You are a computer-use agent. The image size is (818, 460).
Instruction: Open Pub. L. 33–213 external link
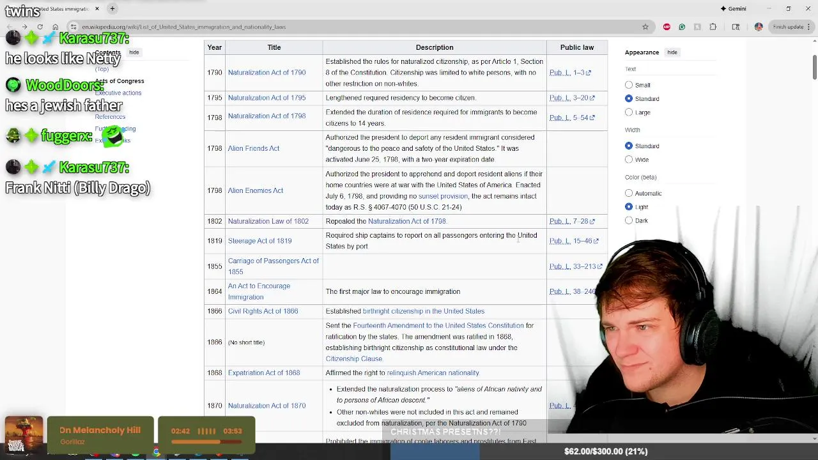[x=576, y=266]
